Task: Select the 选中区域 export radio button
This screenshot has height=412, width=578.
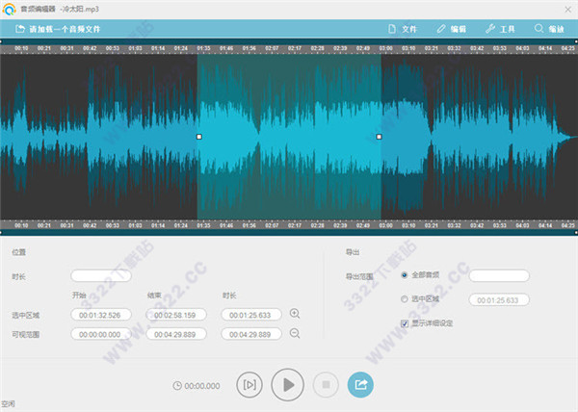Action: point(405,299)
